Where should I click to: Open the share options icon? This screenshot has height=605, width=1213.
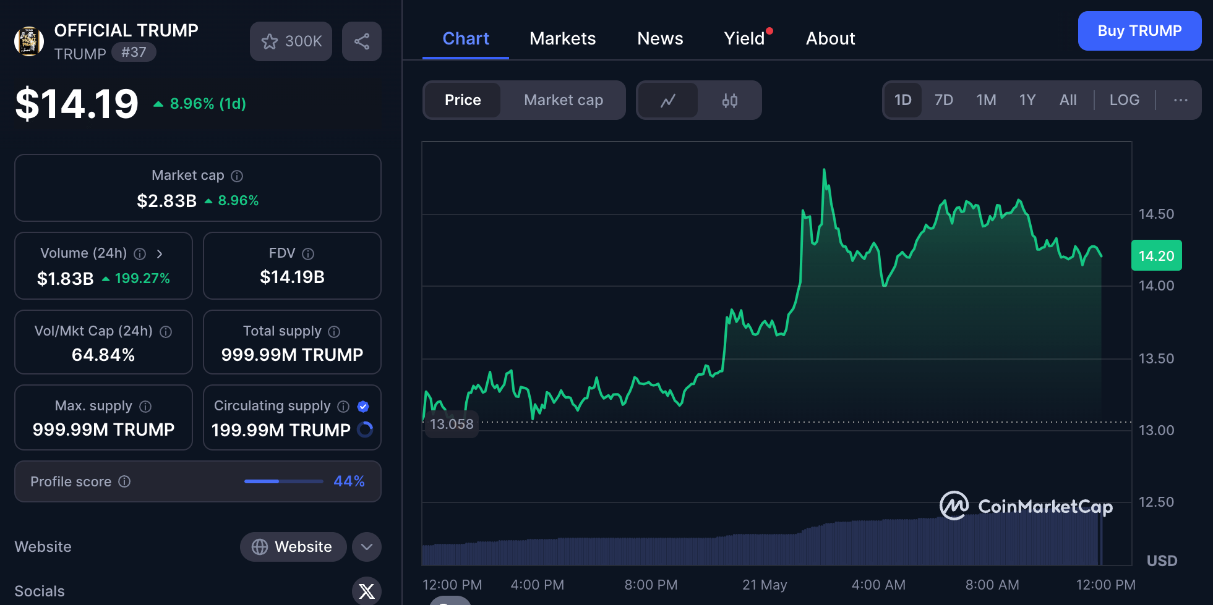[x=362, y=41]
